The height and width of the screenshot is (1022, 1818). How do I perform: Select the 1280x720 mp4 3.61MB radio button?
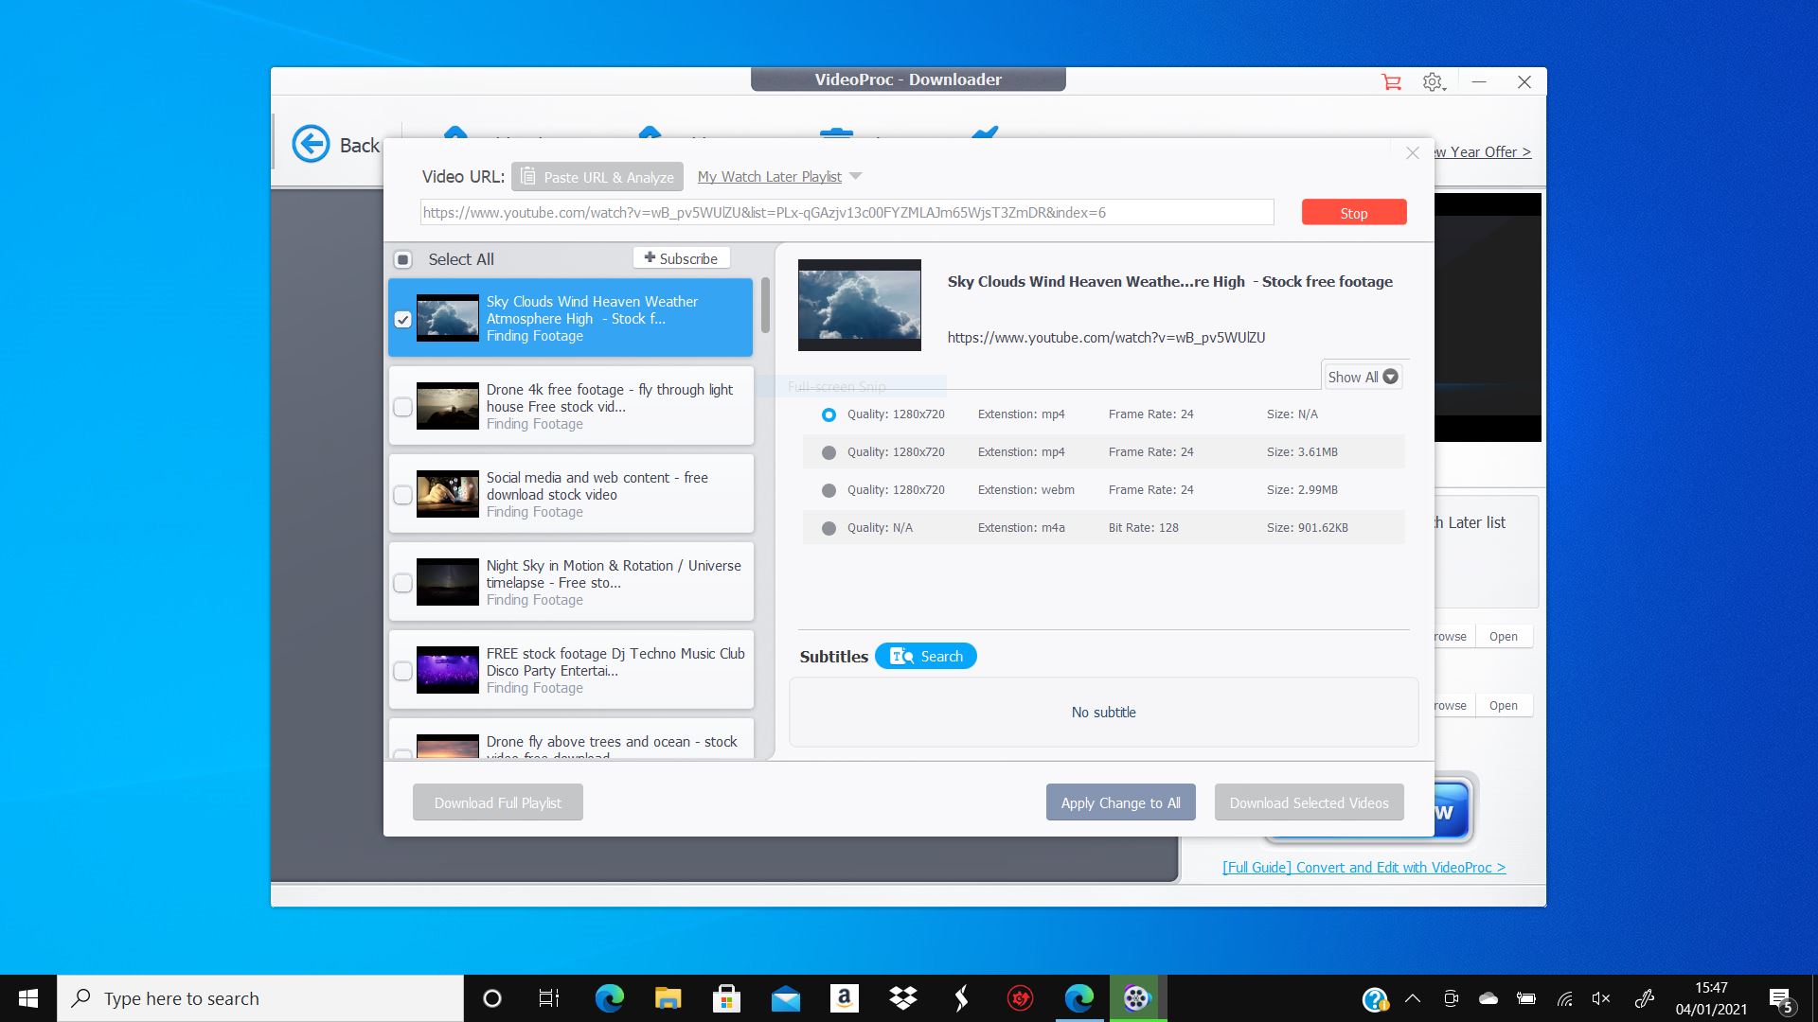pos(828,451)
